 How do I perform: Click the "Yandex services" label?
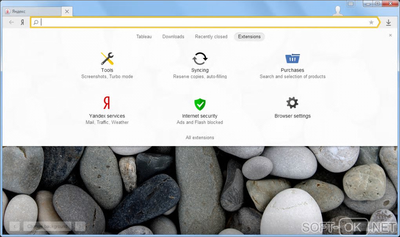(x=107, y=116)
